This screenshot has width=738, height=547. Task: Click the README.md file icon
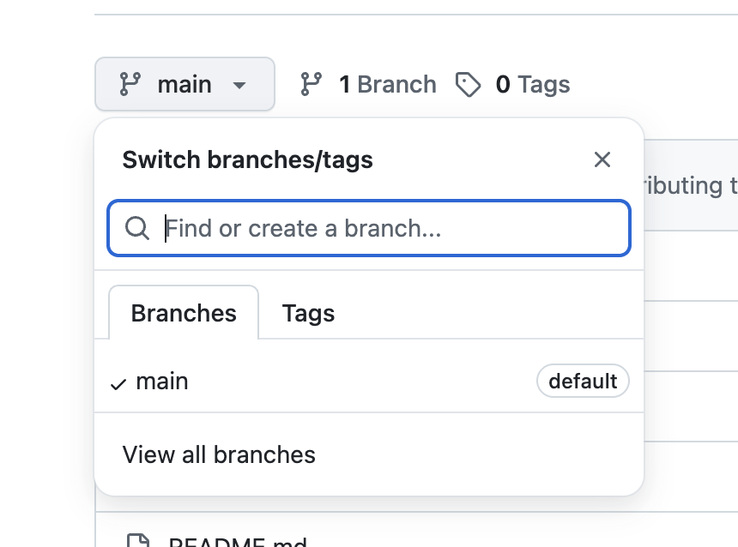(x=137, y=542)
